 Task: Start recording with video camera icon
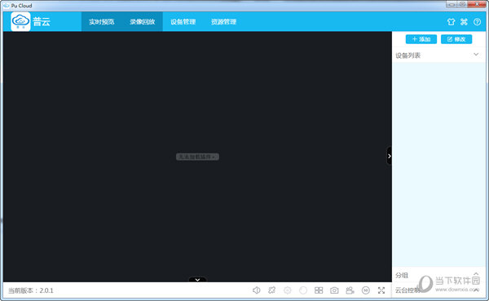350,290
